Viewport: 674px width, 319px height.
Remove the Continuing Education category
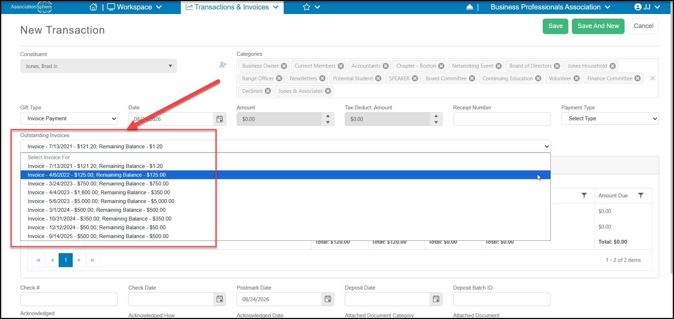pyautogui.click(x=538, y=79)
